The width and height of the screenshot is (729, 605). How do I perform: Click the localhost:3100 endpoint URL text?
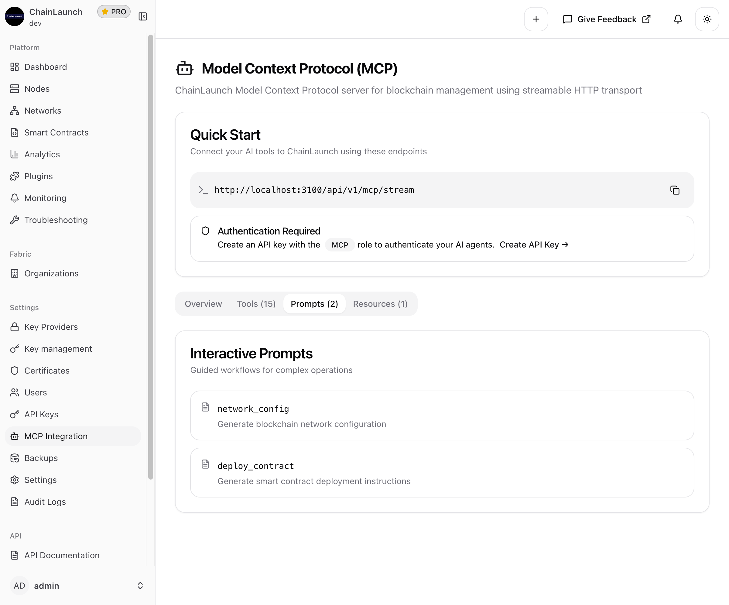(x=314, y=190)
